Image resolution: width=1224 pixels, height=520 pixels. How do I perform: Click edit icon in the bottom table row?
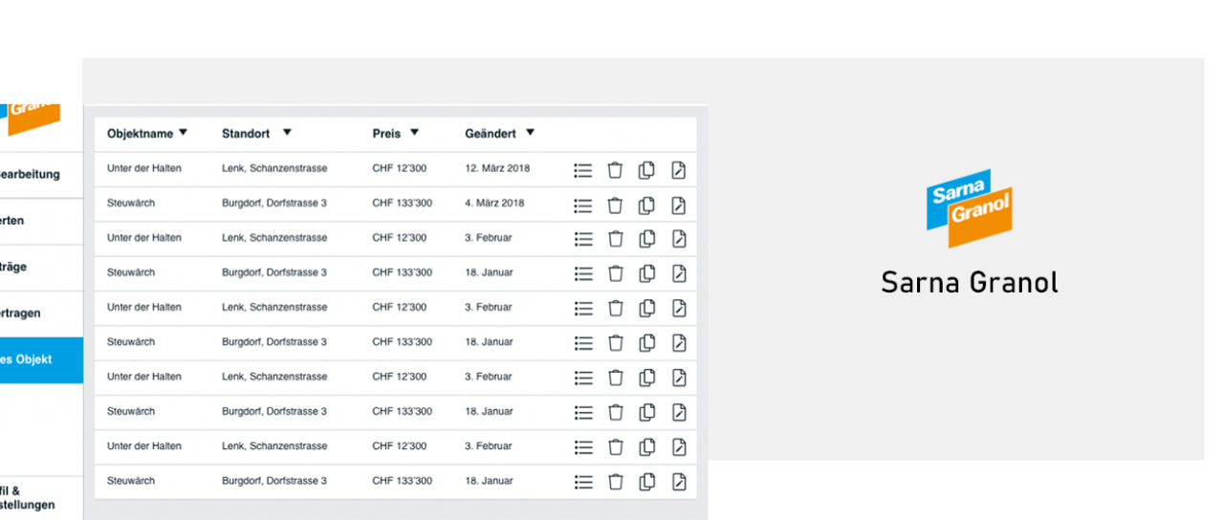[679, 482]
